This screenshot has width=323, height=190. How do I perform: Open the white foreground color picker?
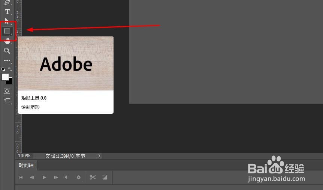[5, 77]
